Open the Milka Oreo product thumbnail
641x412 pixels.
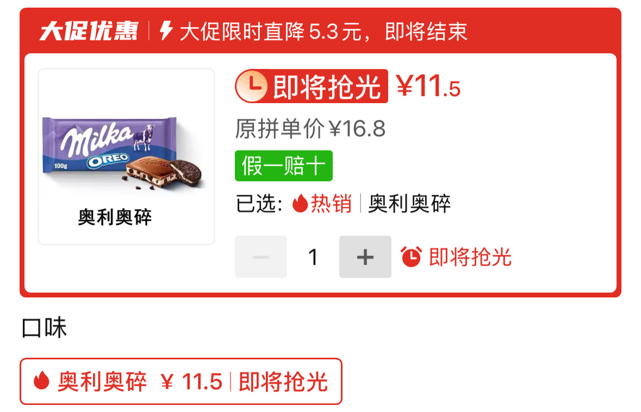[x=126, y=156]
